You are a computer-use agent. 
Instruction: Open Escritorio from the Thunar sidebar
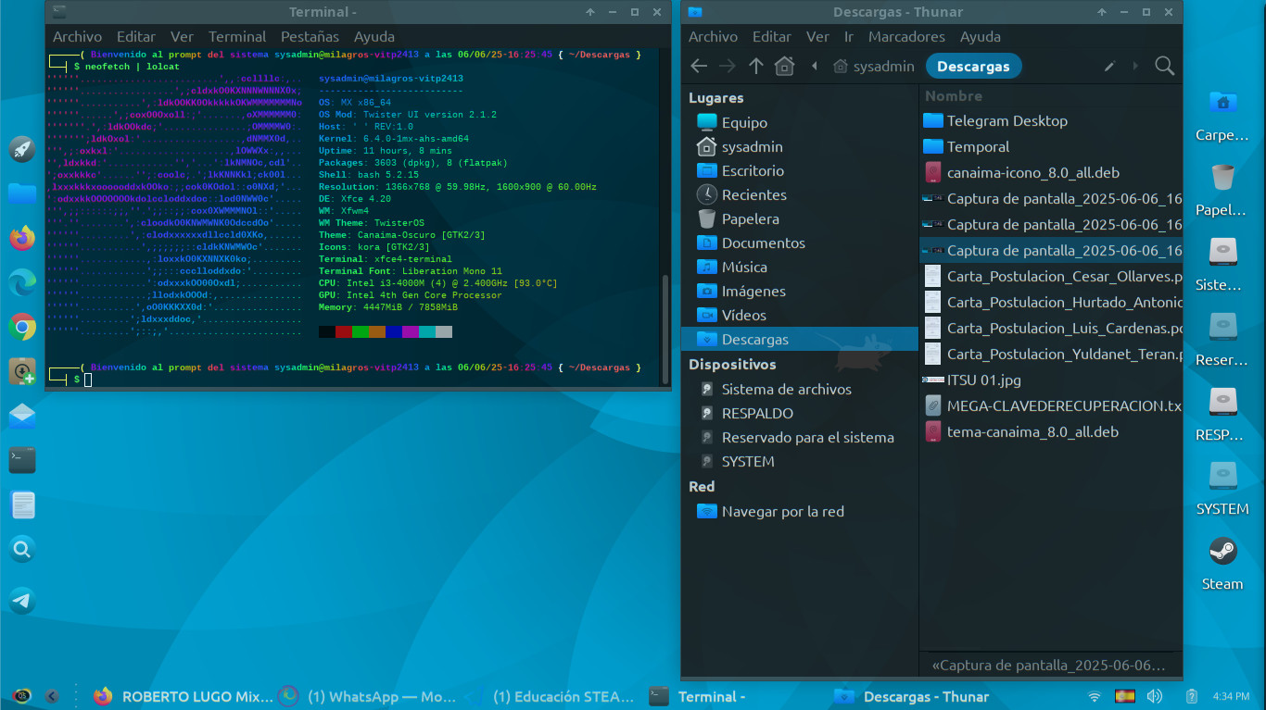(x=800, y=170)
